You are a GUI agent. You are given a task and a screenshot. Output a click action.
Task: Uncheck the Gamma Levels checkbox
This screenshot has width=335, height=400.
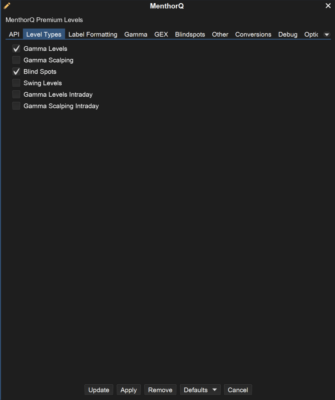(x=16, y=48)
